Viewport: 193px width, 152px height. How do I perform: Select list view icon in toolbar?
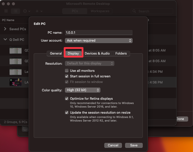coord(15,11)
